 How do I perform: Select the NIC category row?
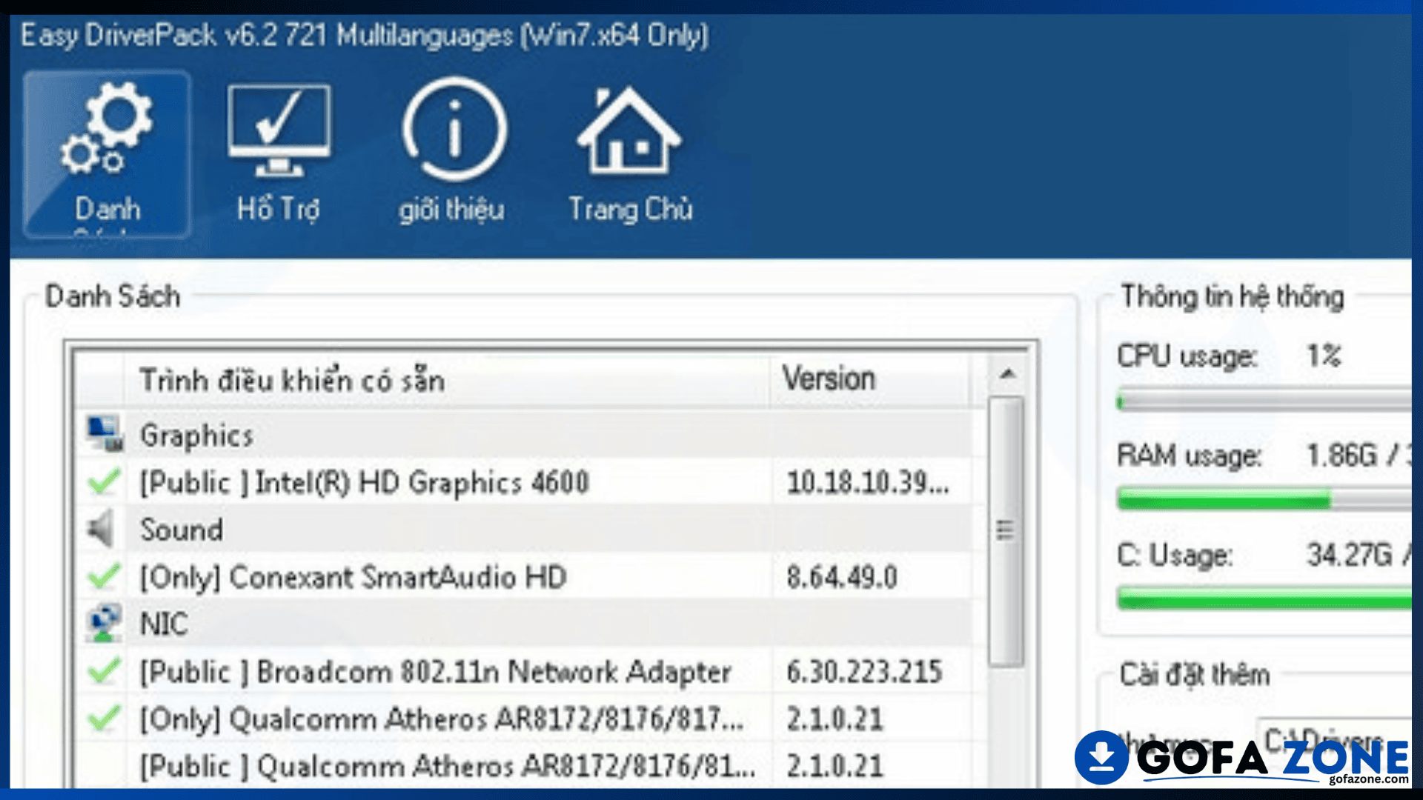coord(525,624)
